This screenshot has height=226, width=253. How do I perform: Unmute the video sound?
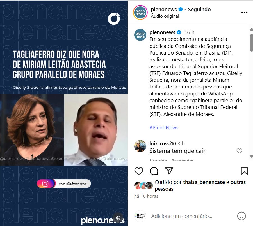pyautogui.click(x=118, y=218)
